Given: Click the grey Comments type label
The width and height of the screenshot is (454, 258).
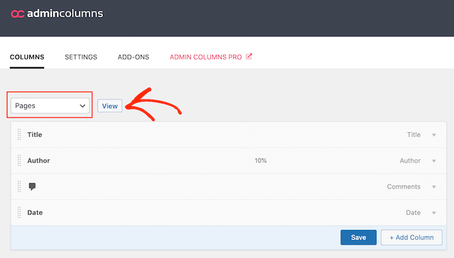Looking at the screenshot, I should 404,186.
